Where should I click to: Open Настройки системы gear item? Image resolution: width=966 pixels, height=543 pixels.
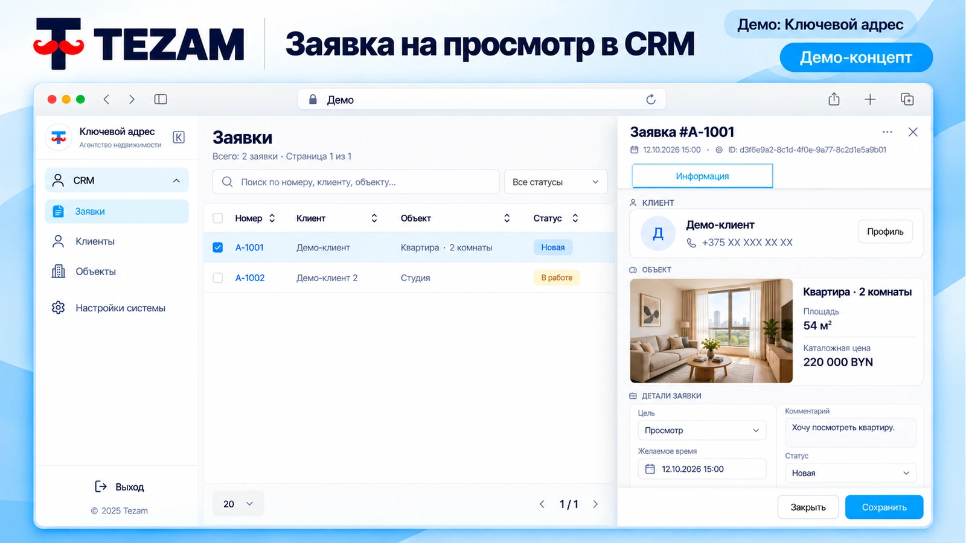click(x=117, y=308)
